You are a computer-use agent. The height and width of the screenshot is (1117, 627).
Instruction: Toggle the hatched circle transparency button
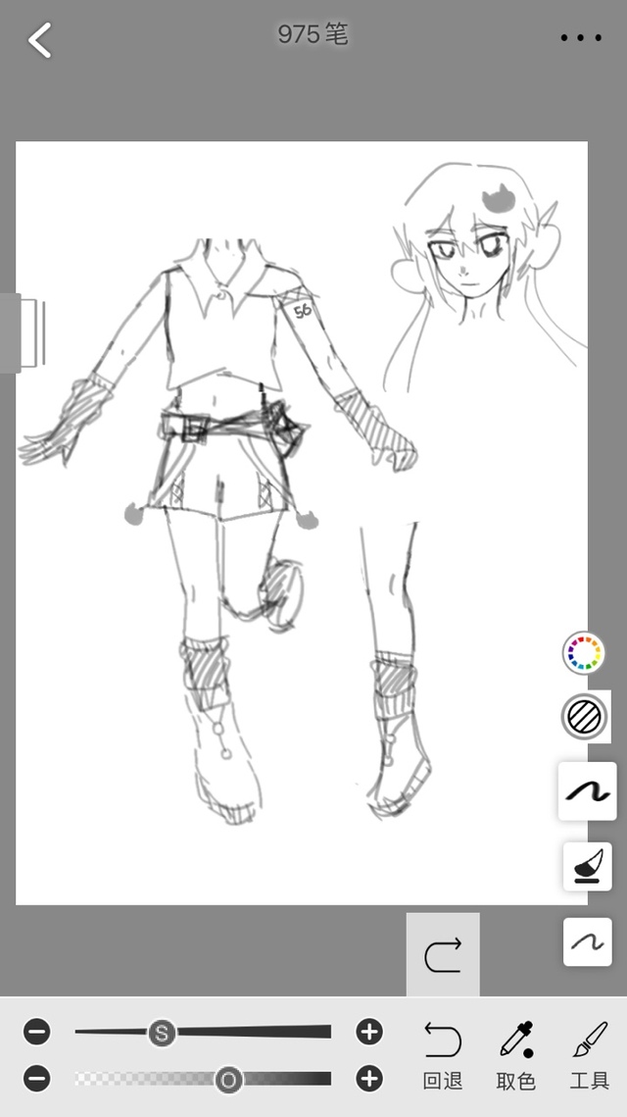(x=584, y=717)
